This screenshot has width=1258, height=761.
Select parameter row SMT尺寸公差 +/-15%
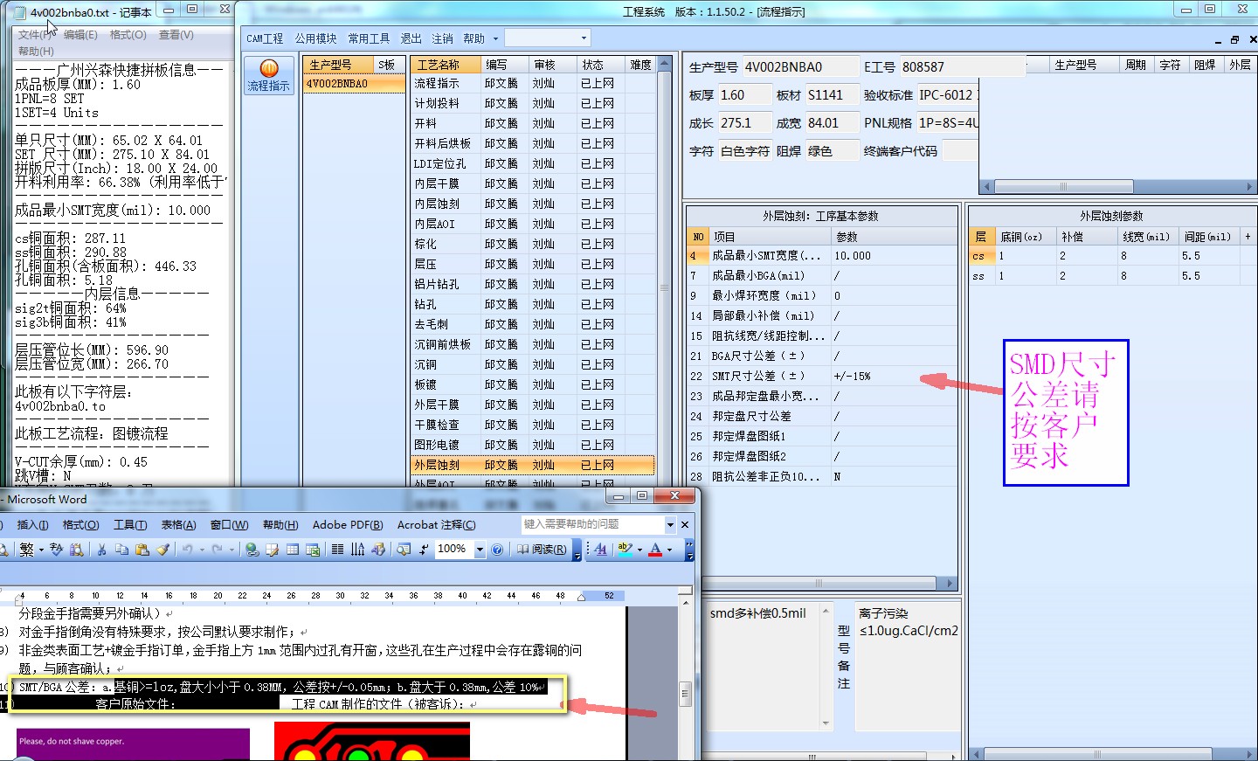pyautogui.click(x=822, y=376)
